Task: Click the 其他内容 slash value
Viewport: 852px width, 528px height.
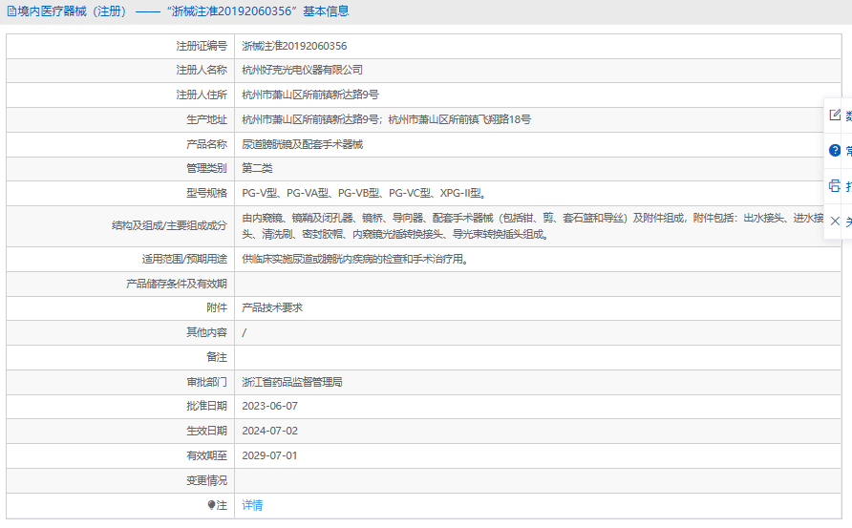Action: point(244,332)
